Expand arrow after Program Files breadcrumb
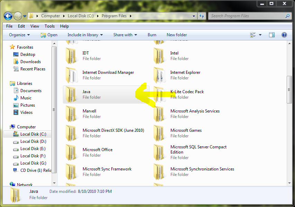Screen dimensions: 295x207 click(x=131, y=16)
